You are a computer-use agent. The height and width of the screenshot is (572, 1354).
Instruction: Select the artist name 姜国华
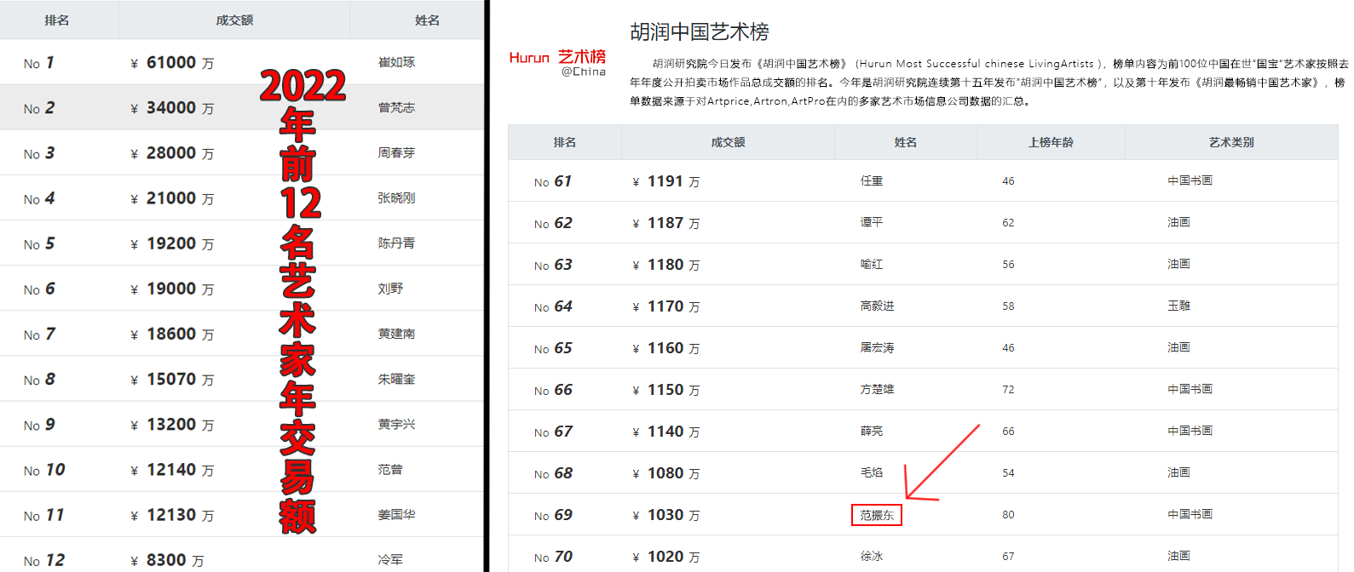click(x=396, y=514)
